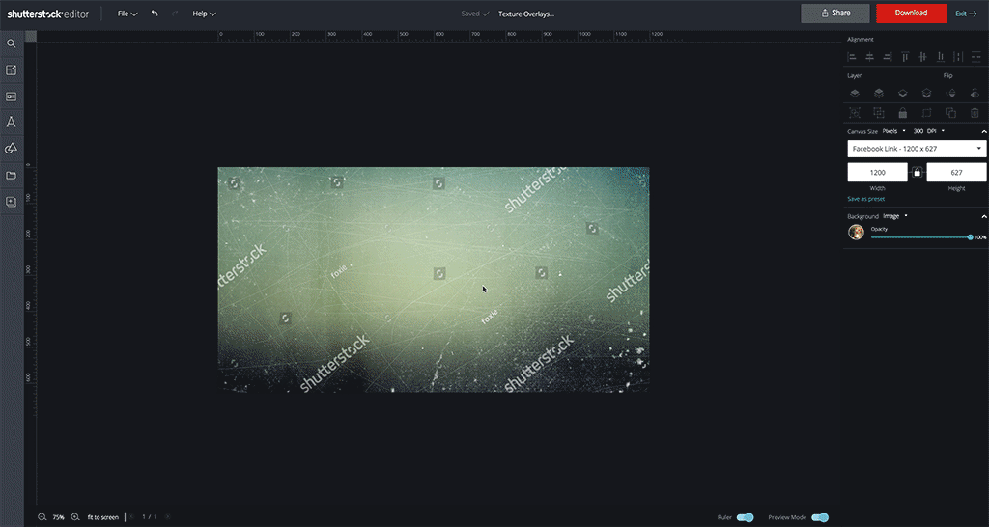Image resolution: width=989 pixels, height=527 pixels.
Task: Click the Shutterstock Editor logo
Action: click(48, 14)
